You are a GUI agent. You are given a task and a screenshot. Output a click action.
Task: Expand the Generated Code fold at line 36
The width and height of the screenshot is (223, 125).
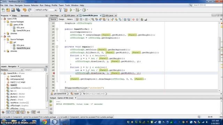pyautogui.click(x=57, y=91)
